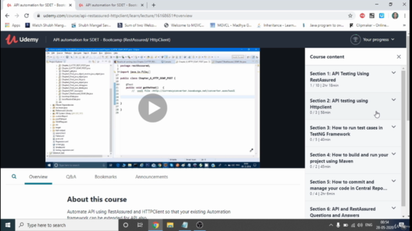The width and height of the screenshot is (412, 231).
Task: Open the Watch Shubh Mang... bookmark
Action: pyautogui.click(x=46, y=25)
